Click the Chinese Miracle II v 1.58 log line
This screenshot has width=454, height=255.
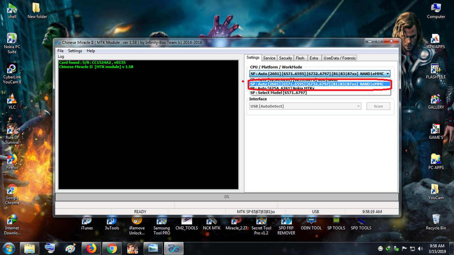click(96, 67)
